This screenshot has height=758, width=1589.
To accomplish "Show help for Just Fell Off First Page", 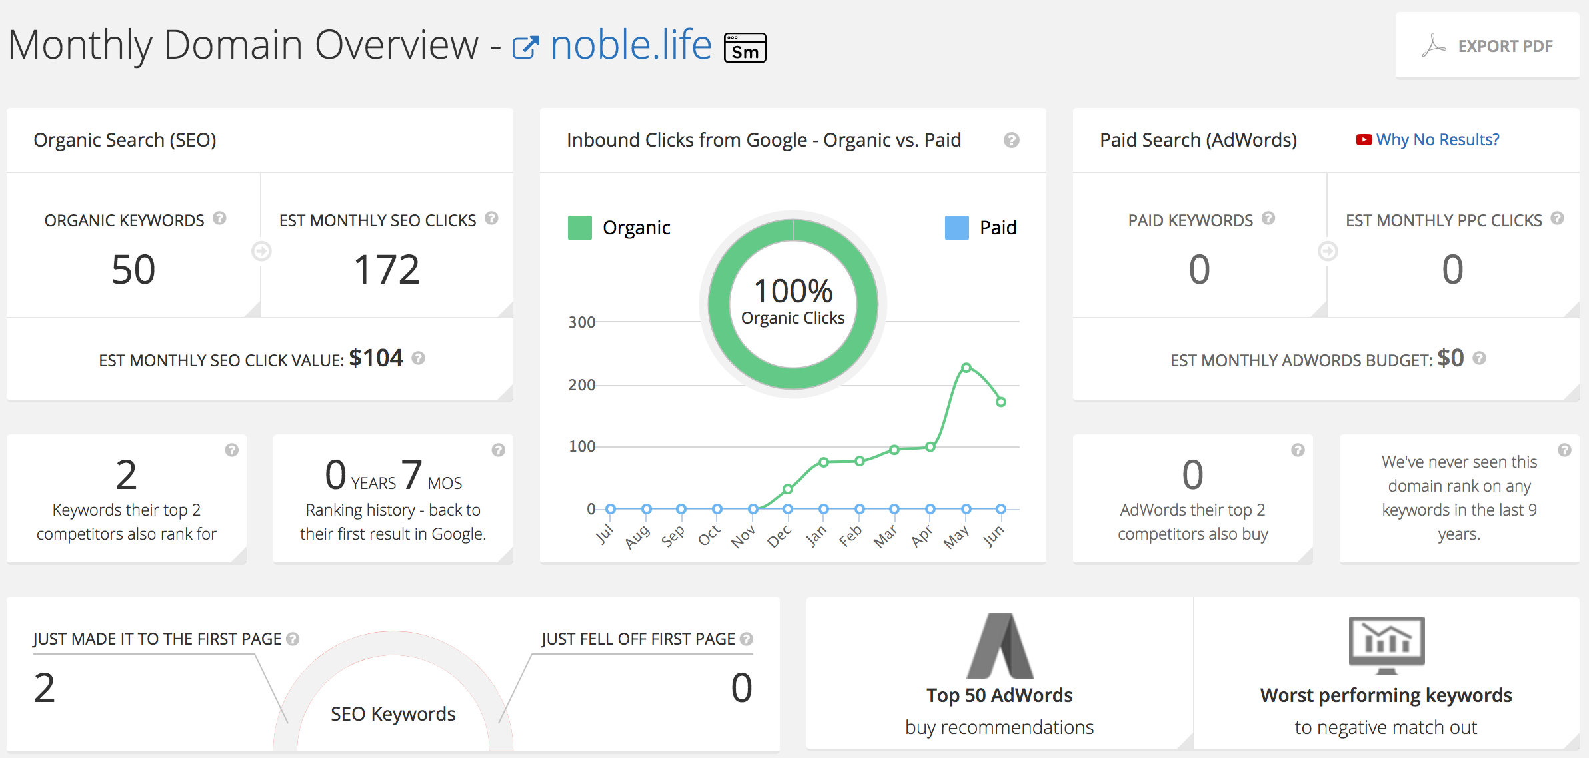I will click(x=747, y=639).
